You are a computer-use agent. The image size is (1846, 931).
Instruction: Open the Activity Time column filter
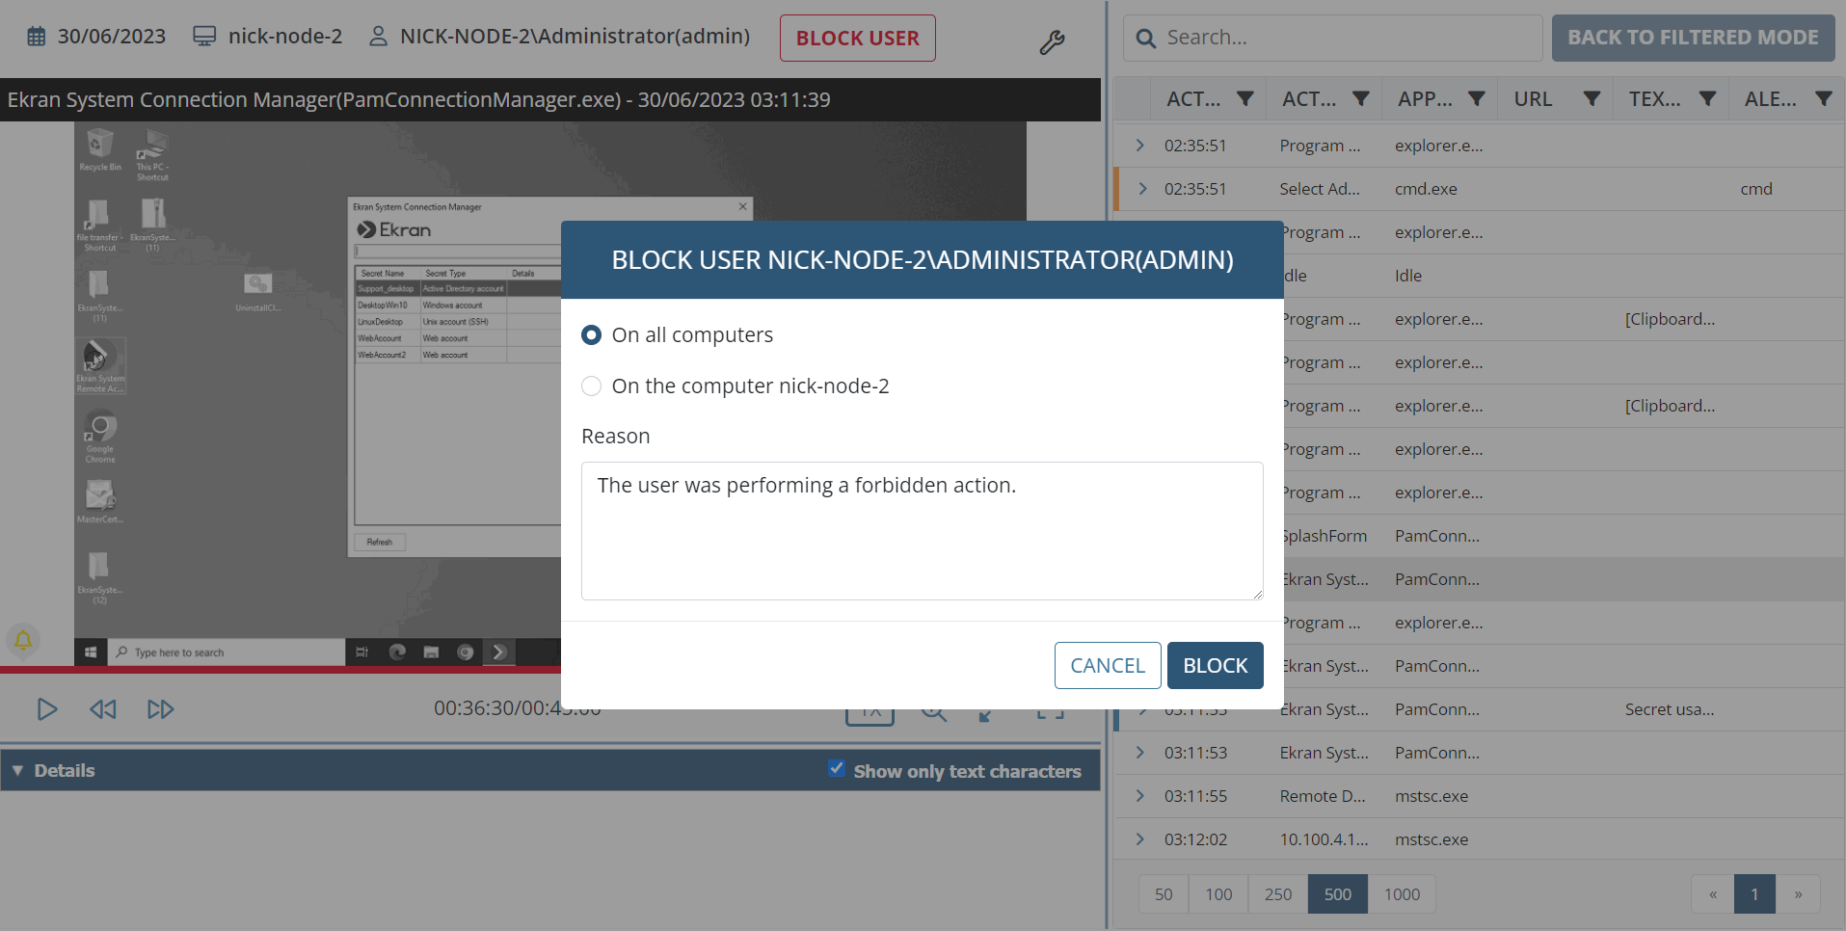pos(1245,99)
